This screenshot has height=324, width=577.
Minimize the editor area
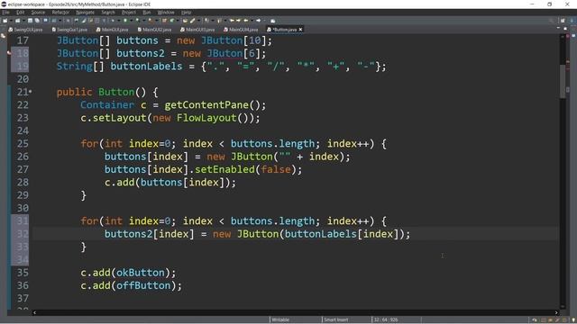click(x=558, y=28)
